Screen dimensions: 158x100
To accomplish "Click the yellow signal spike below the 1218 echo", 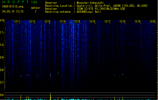I will 123,98.
